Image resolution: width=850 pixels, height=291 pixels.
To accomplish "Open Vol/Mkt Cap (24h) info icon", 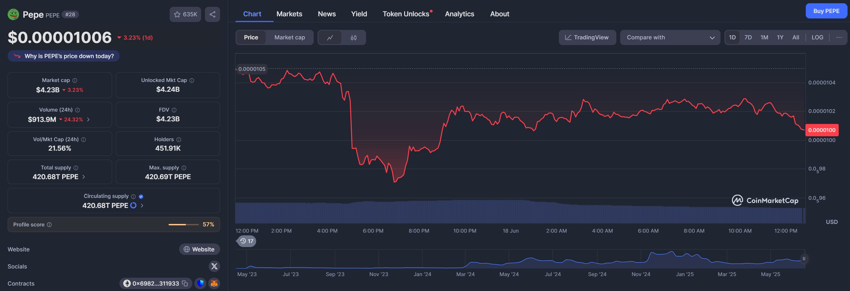I will coord(84,140).
